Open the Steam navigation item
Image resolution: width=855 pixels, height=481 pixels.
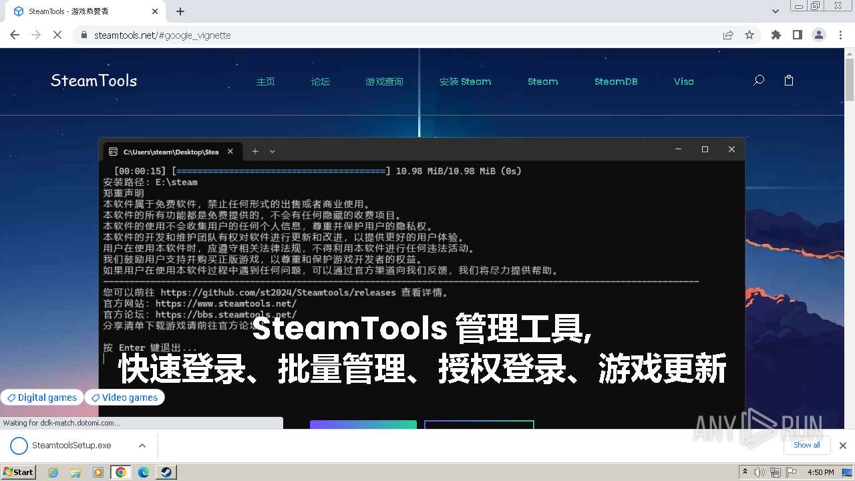click(542, 82)
